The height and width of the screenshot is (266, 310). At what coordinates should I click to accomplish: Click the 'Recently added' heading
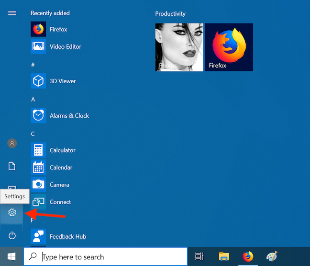click(50, 13)
